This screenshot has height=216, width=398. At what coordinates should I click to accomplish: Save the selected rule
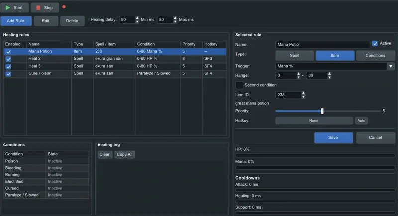(x=333, y=138)
